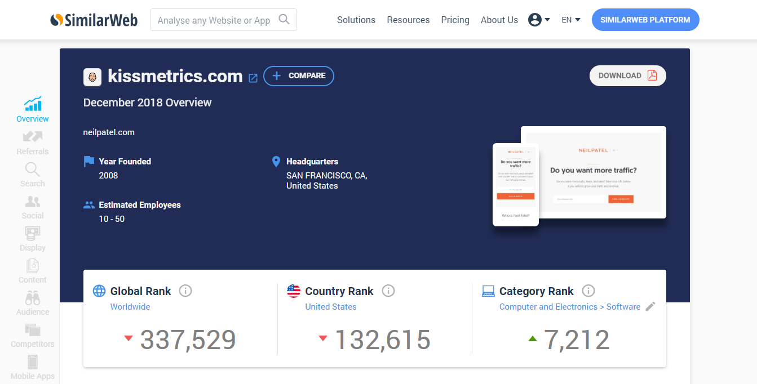Viewport: 757px width, 384px height.
Task: Edit category with the pencil icon
Action: pos(650,306)
